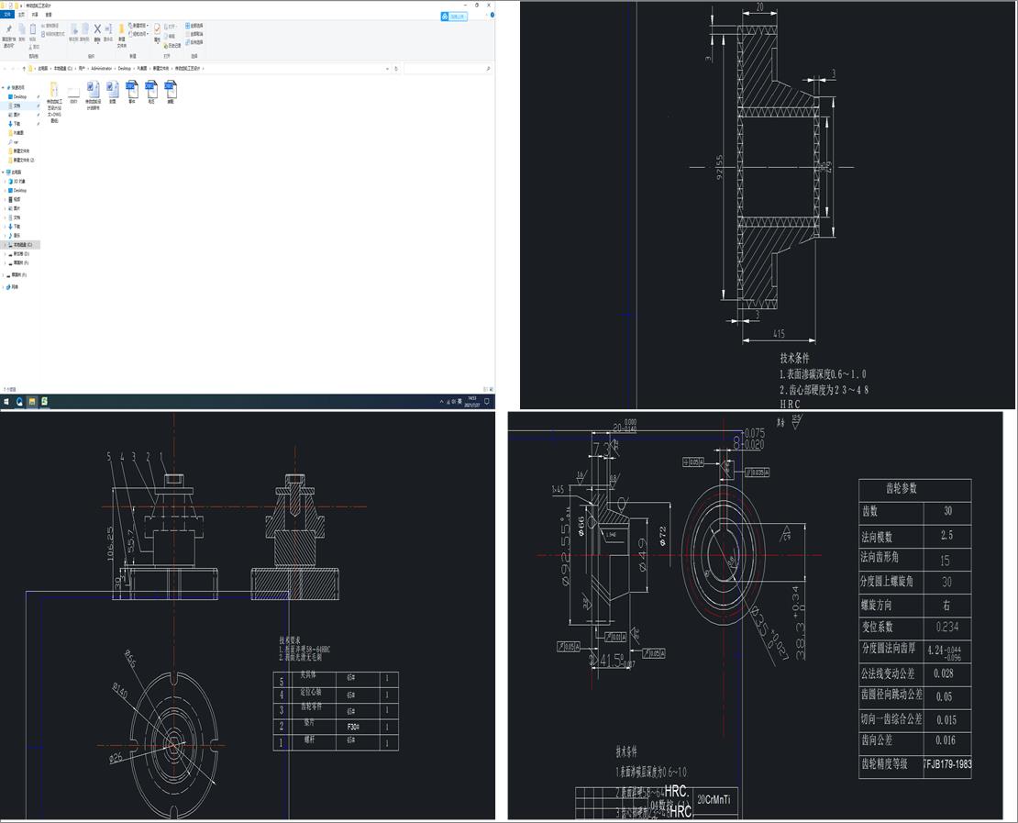
Task: Click the browser icon on the taskbar
Action: [x=19, y=401]
